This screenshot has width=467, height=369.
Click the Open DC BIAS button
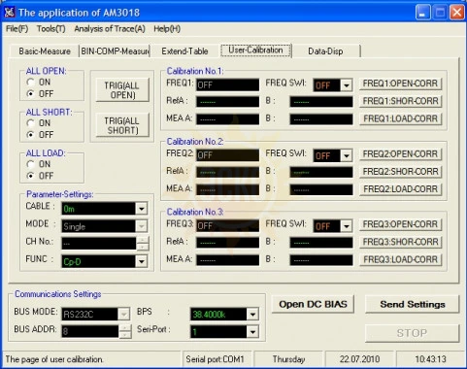(313, 304)
